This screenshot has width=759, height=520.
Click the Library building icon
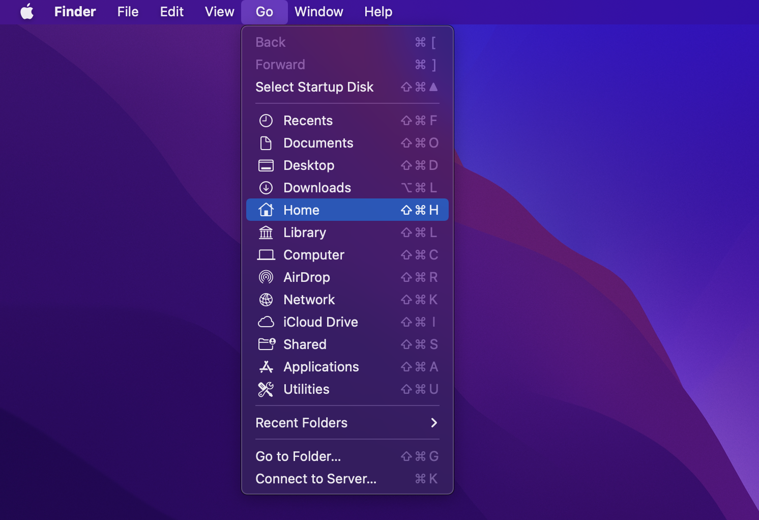pyautogui.click(x=266, y=233)
